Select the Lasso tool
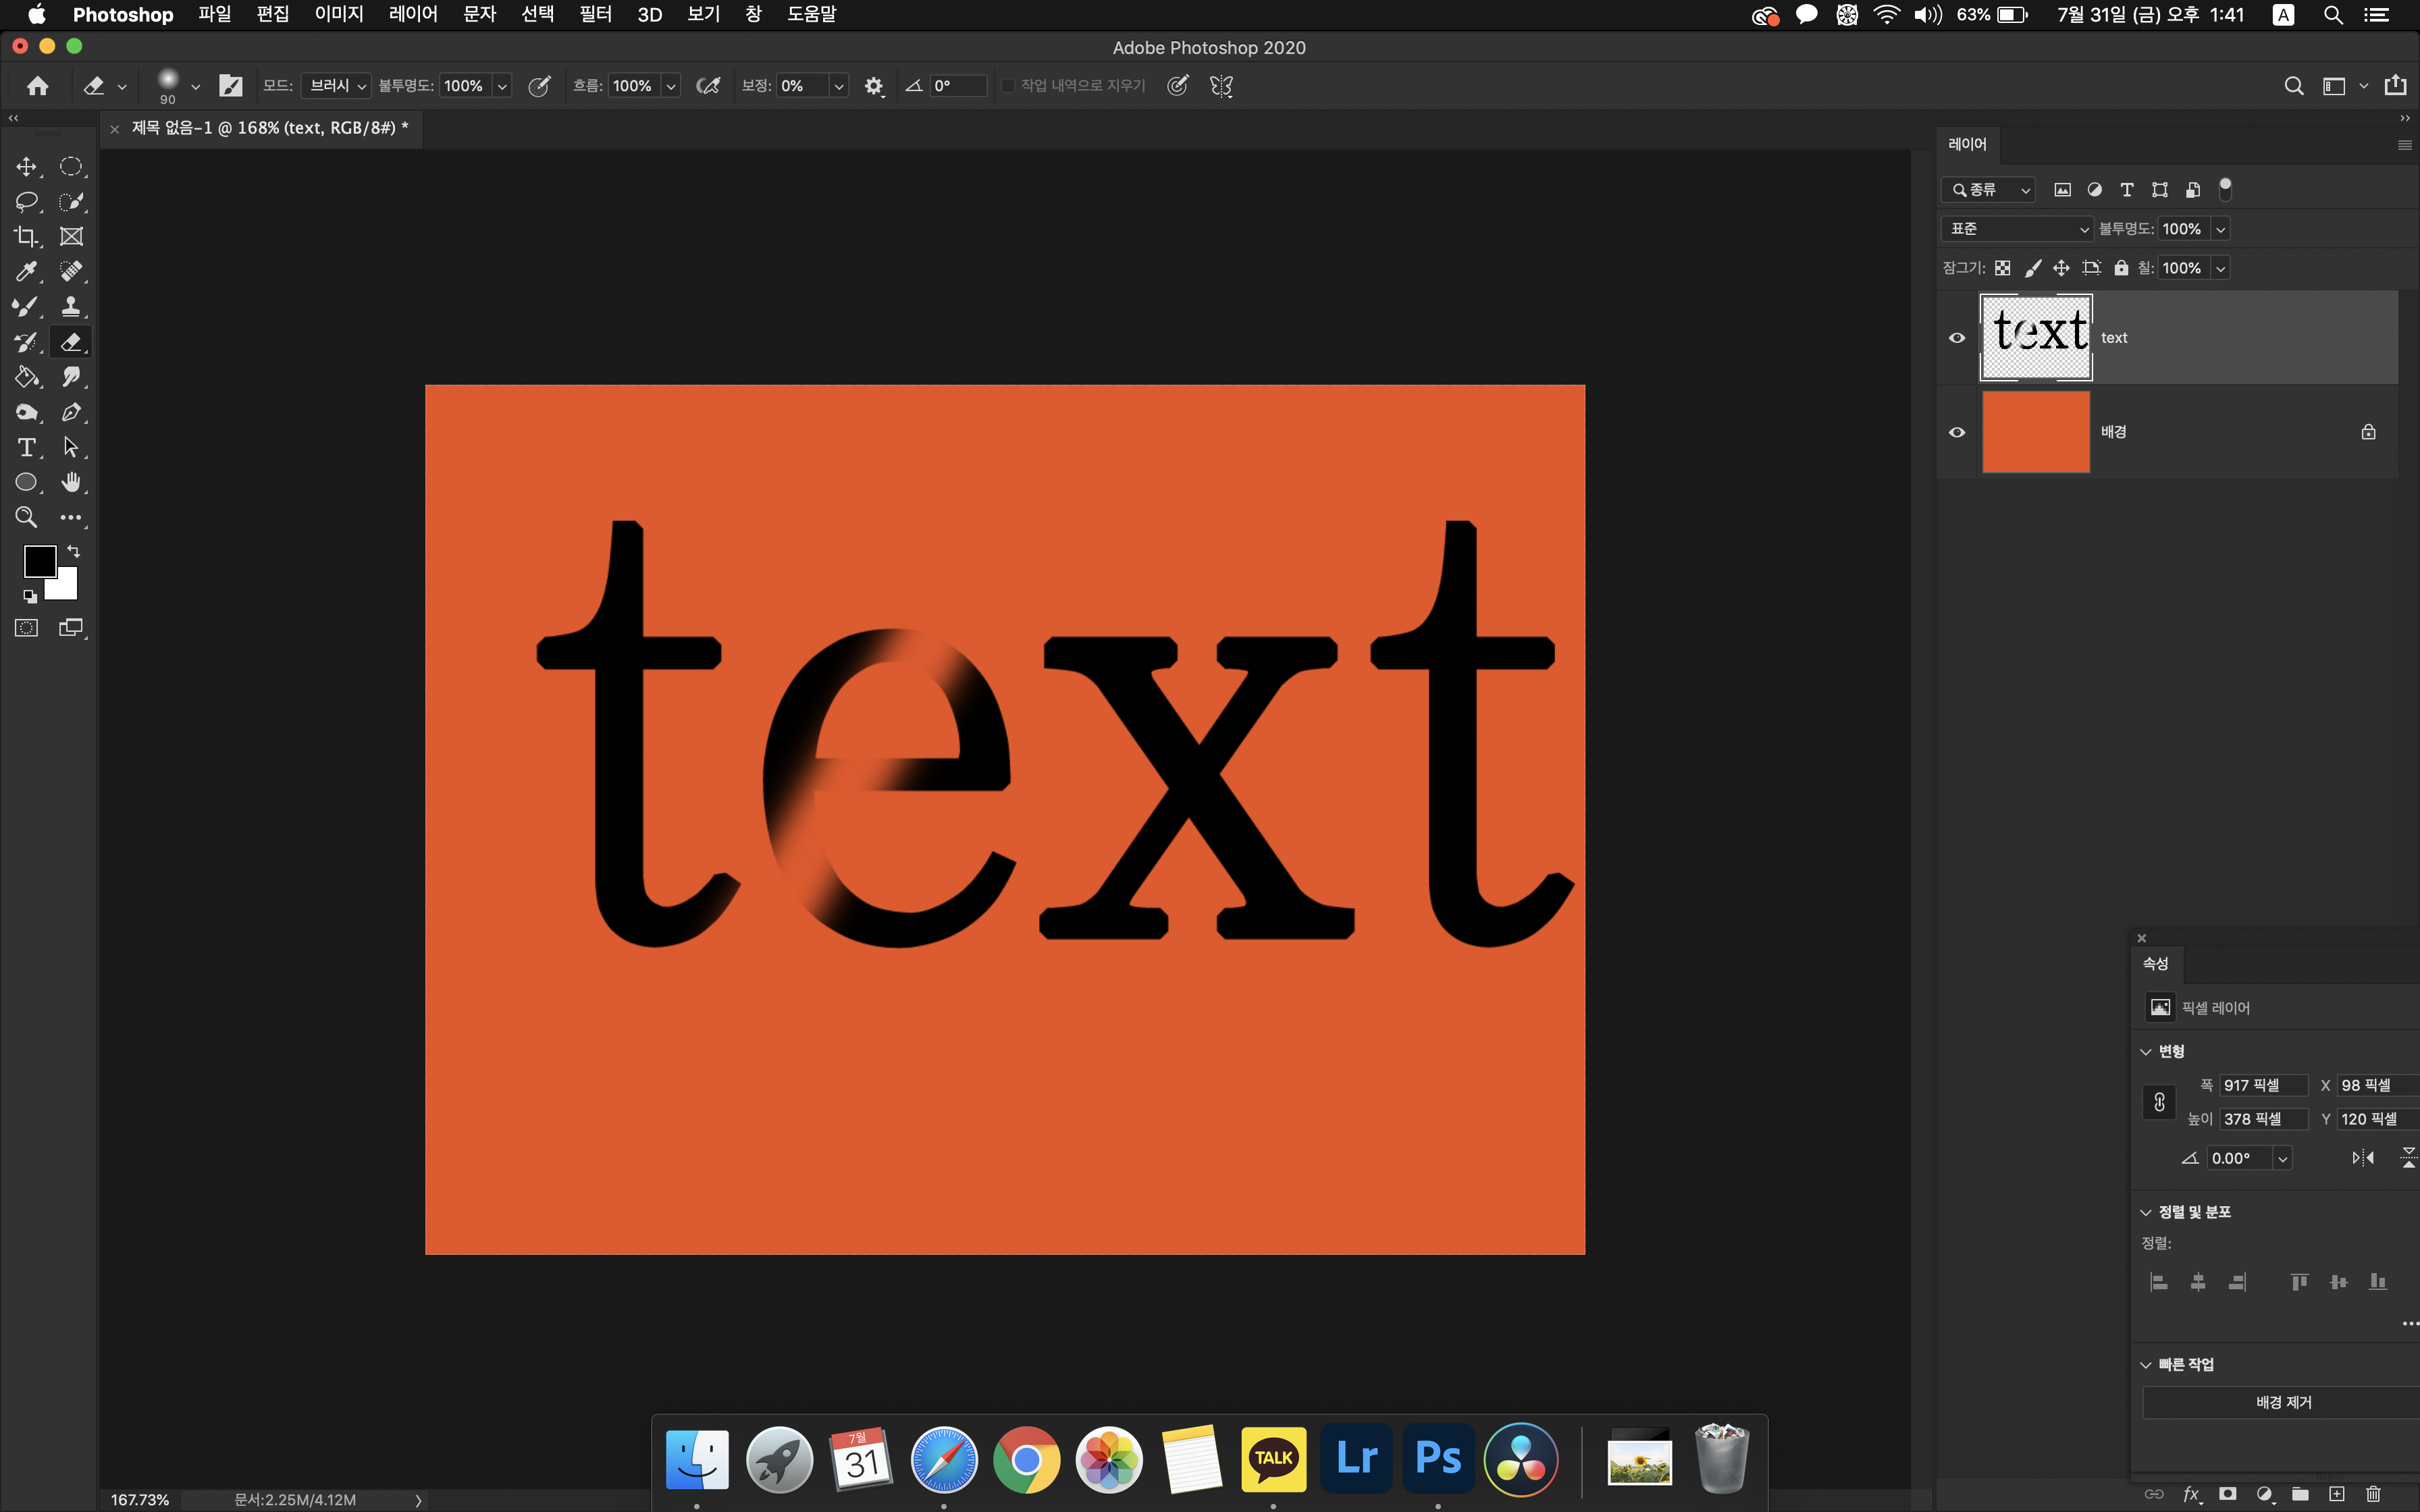Viewport: 2420px width, 1512px height. coord(26,202)
